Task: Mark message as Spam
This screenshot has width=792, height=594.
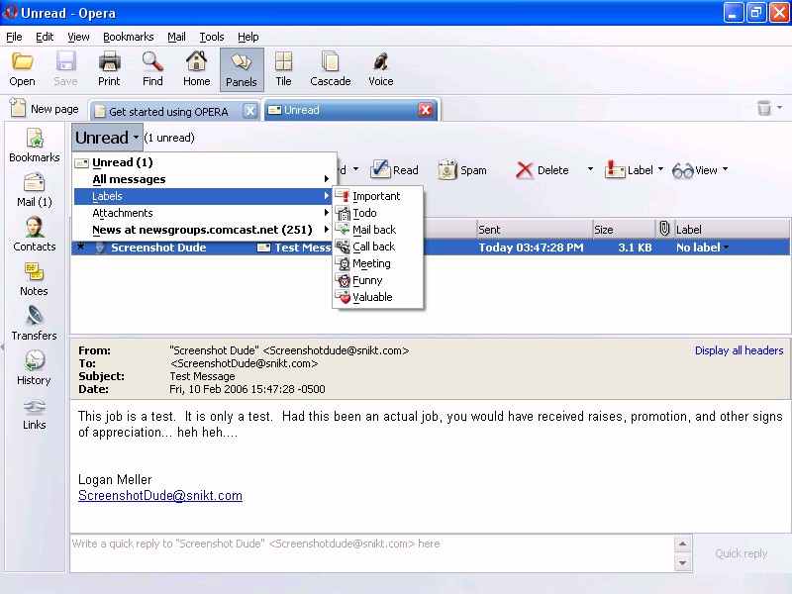Action: pyautogui.click(x=462, y=170)
